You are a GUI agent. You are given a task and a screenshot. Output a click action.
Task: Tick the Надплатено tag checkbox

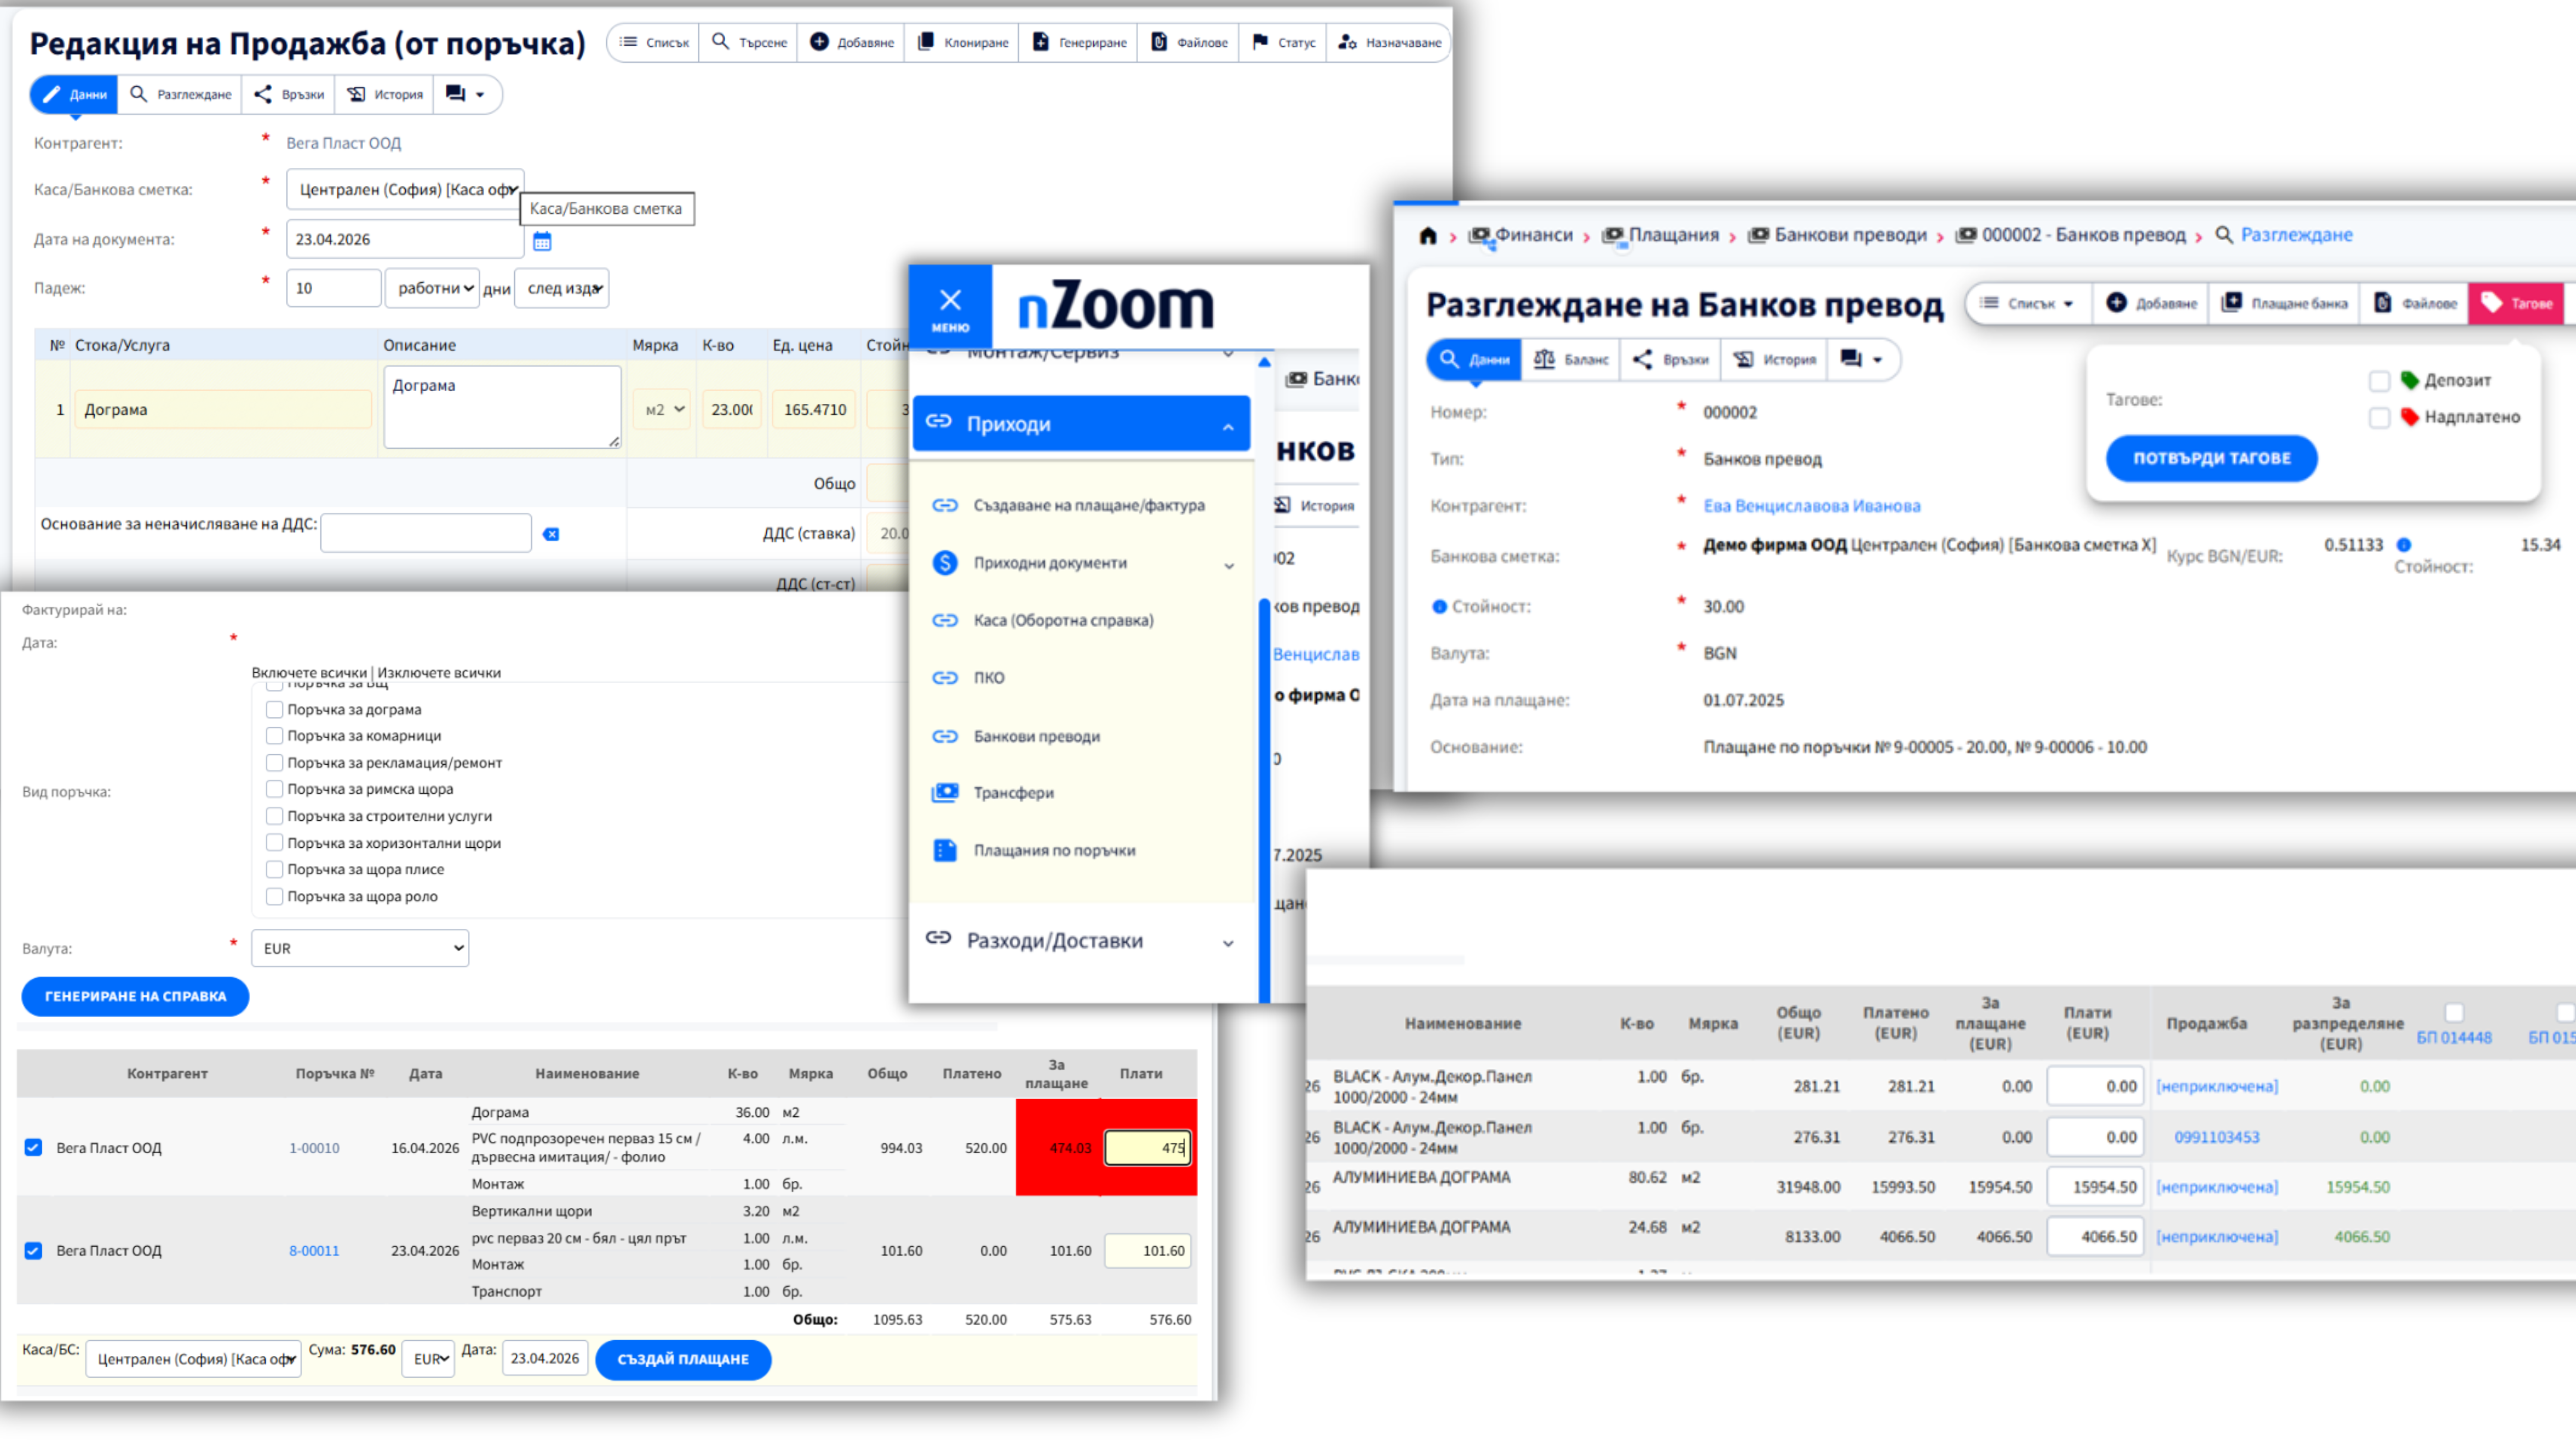[2379, 418]
